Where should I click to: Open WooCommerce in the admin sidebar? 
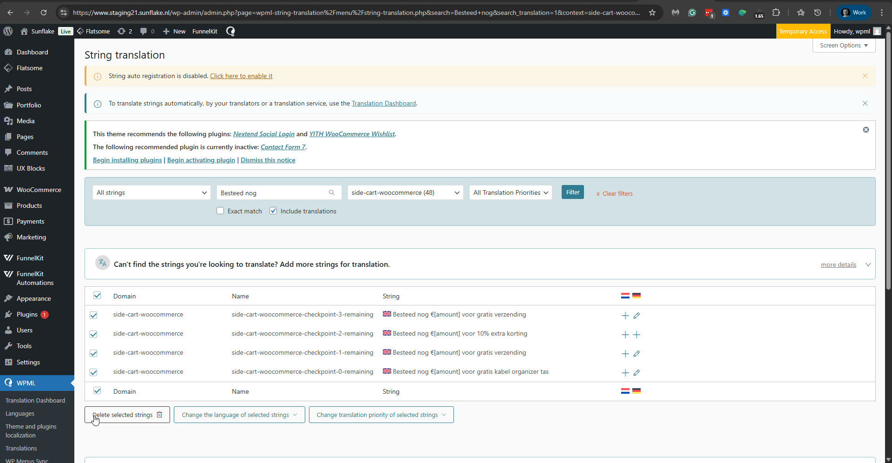point(39,190)
